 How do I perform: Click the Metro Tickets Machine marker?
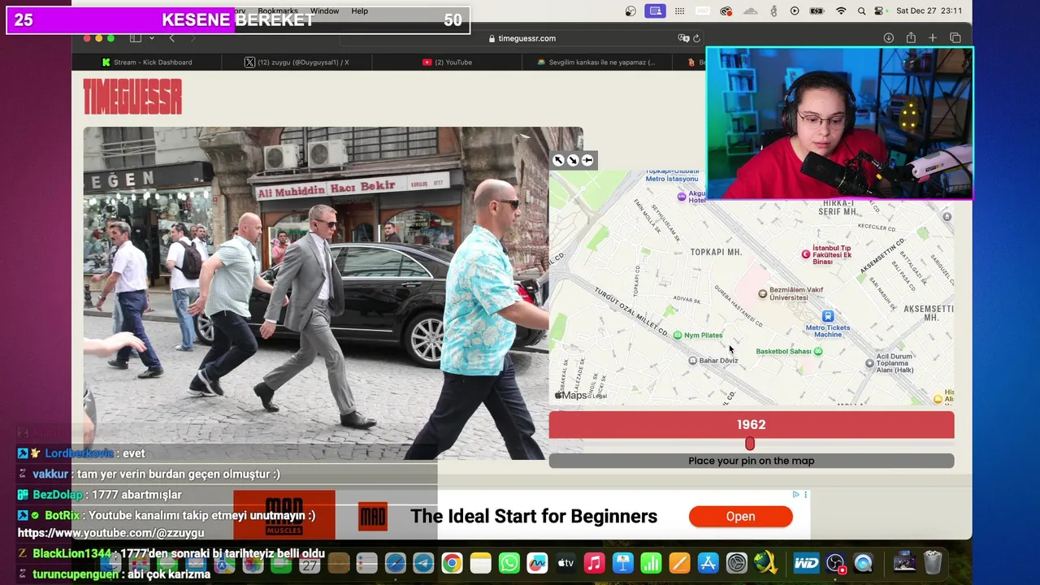click(x=828, y=316)
